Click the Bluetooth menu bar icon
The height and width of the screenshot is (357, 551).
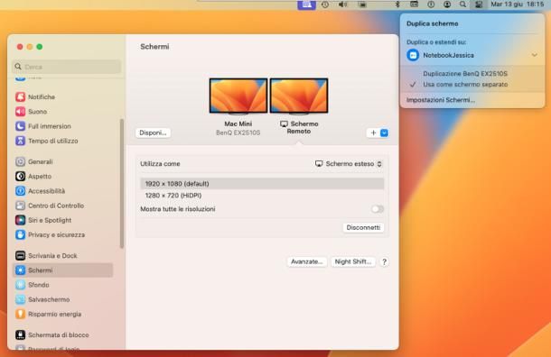pos(397,5)
